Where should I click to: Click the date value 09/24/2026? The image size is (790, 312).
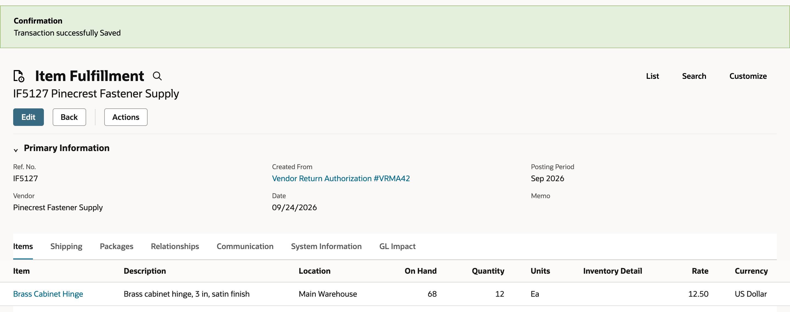(294, 207)
